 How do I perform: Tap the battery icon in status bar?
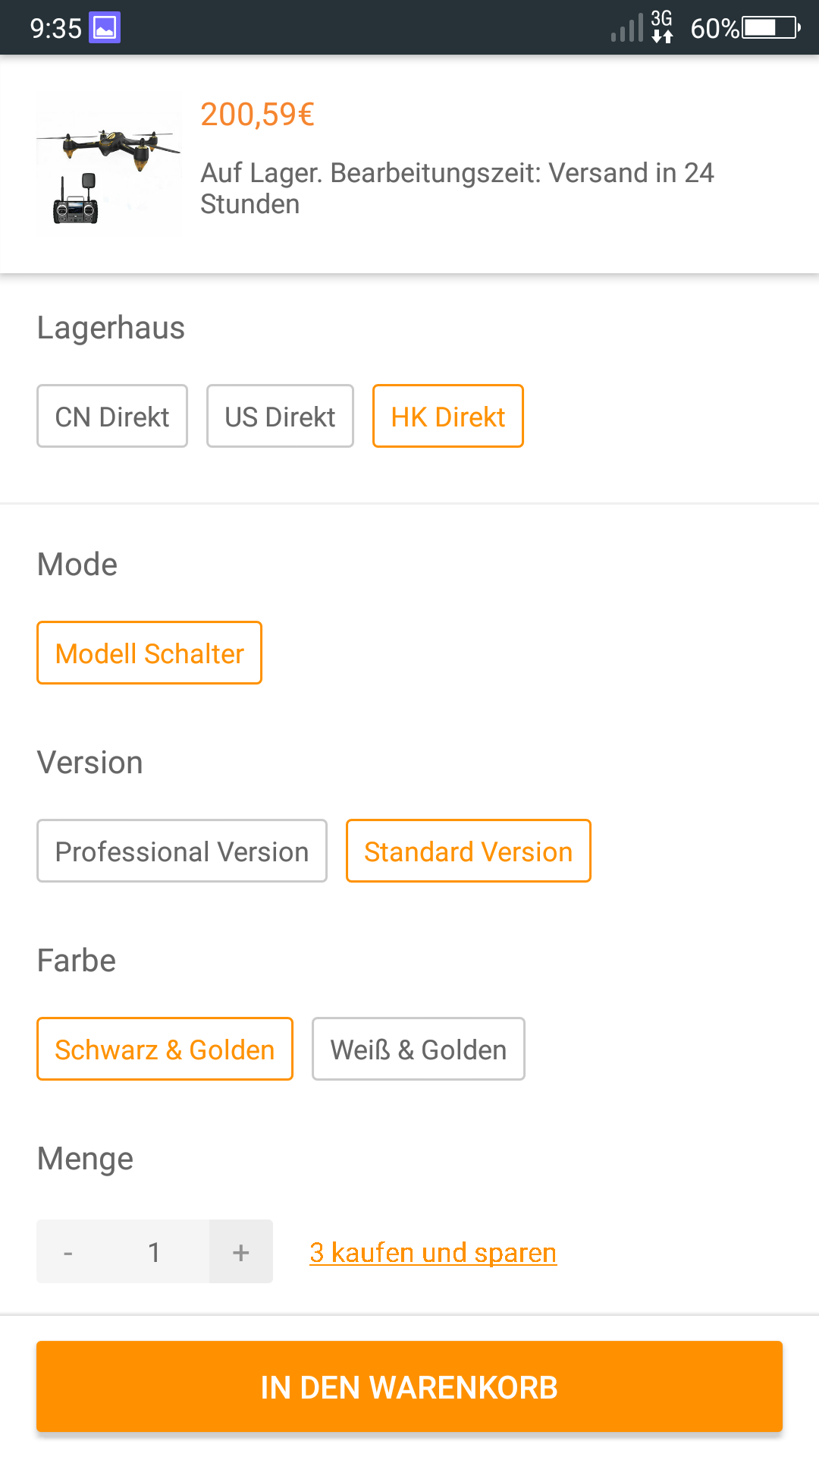coord(771,28)
